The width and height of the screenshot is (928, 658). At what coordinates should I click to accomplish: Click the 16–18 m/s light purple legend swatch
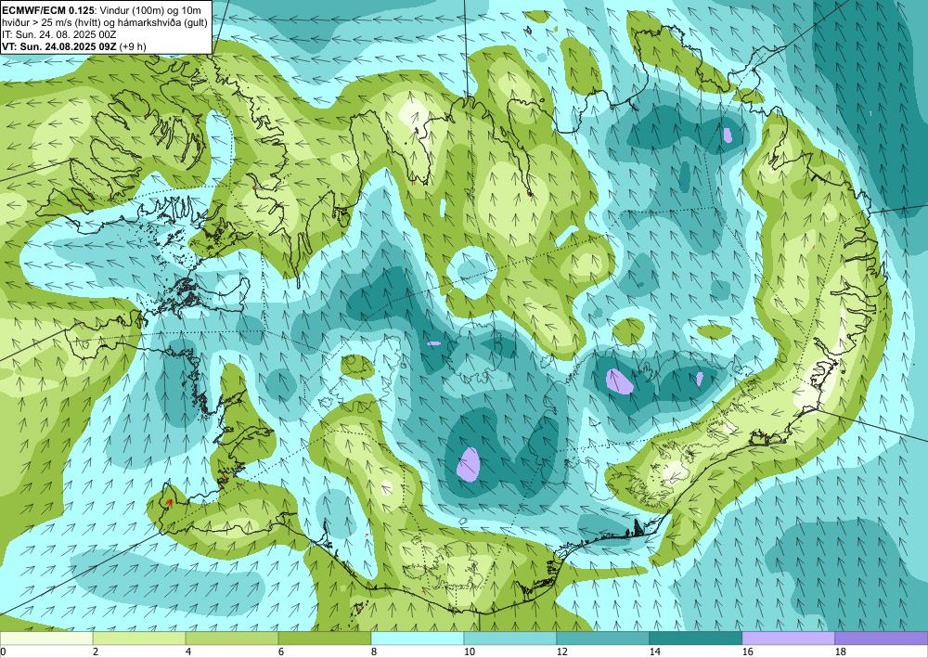[788, 639]
